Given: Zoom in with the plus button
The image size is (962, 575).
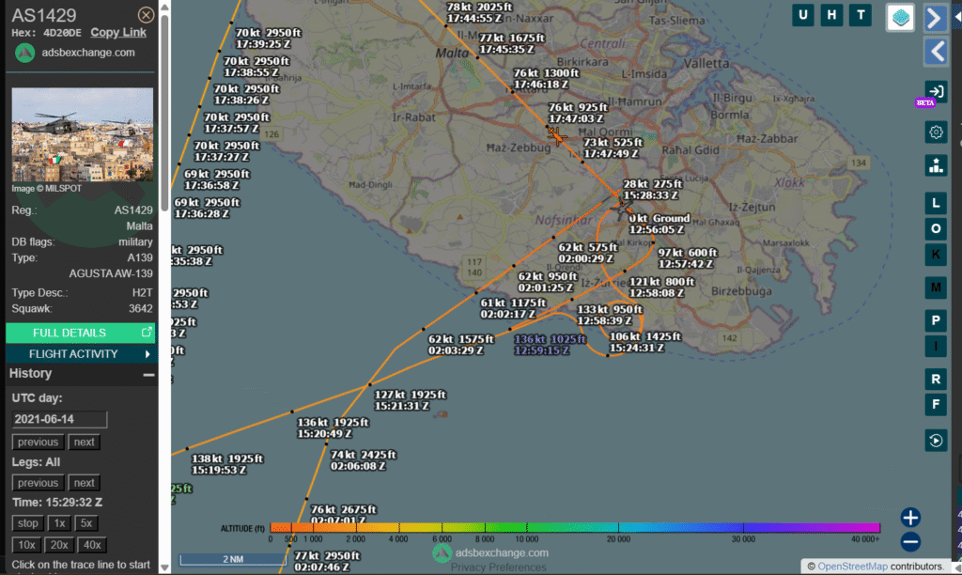Looking at the screenshot, I should [x=910, y=518].
